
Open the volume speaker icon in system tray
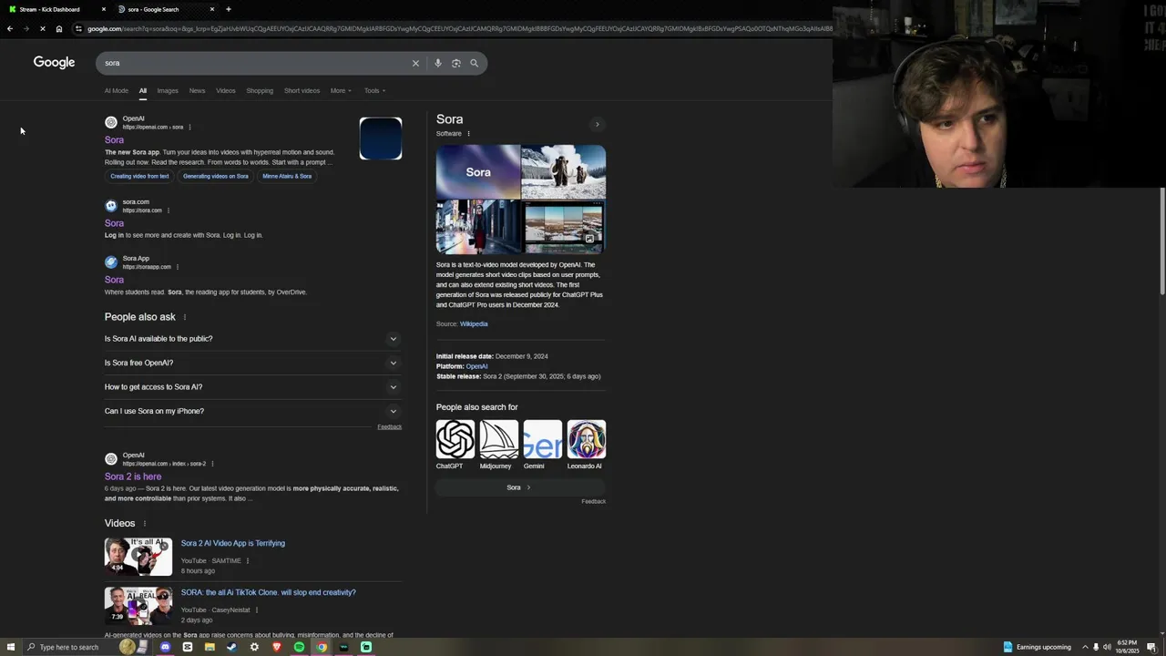pos(1107,647)
